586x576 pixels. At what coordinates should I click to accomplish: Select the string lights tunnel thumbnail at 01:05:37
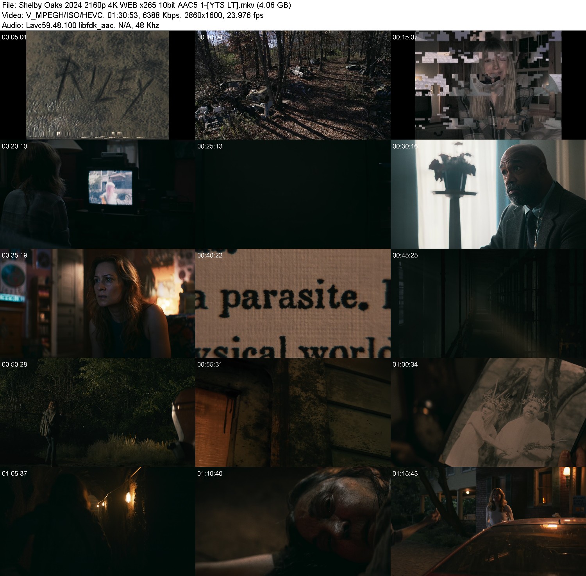pyautogui.click(x=98, y=521)
